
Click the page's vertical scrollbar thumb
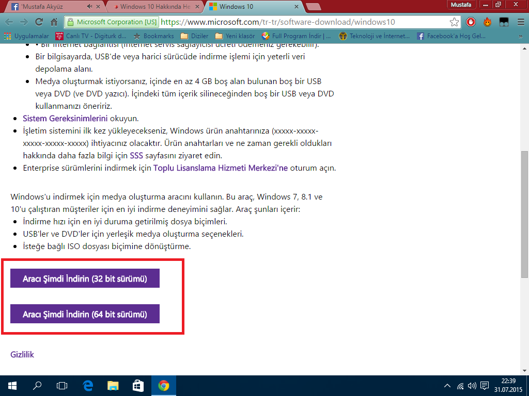coord(524,215)
